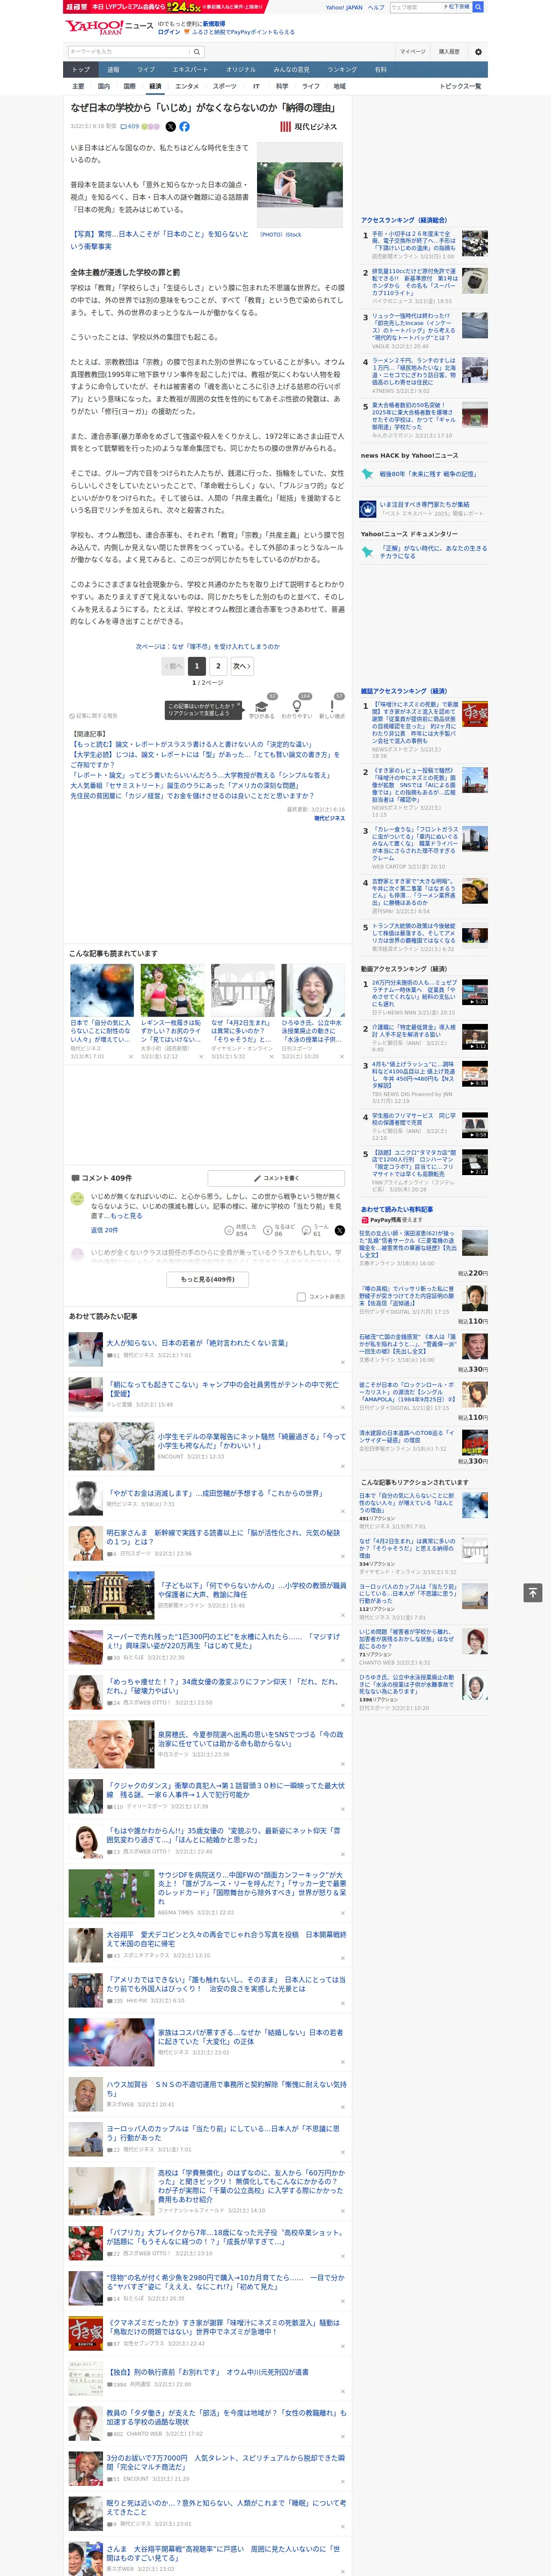551x2576 pixels.
Task: Select the 有料 tab
Action: pyautogui.click(x=380, y=70)
